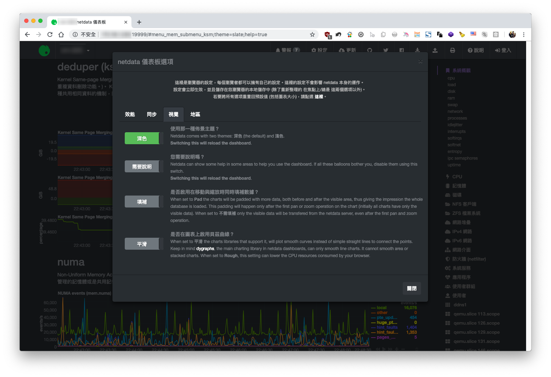
Task: Click the download snapshot icon
Action: click(417, 50)
